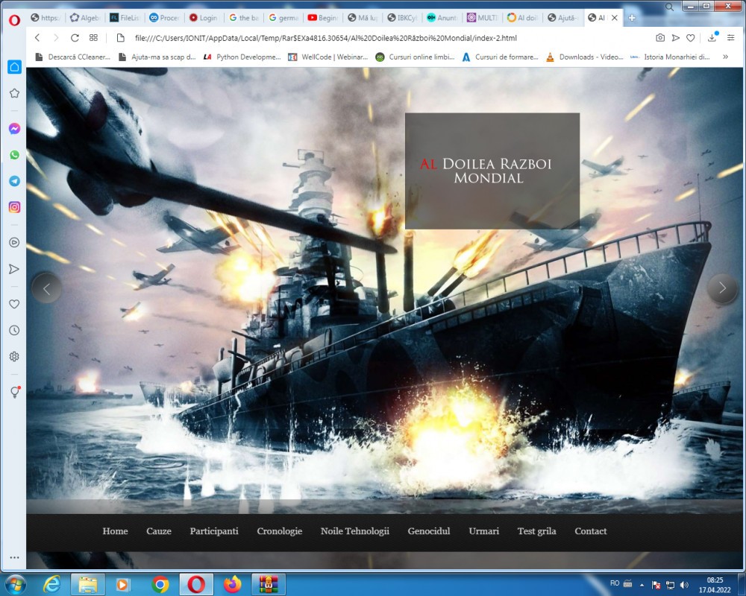The height and width of the screenshot is (596, 746).
Task: Open the Contact navigation link
Action: pos(590,531)
